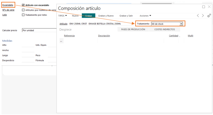Open the FASES DE PRODUCCIÓN tab

coord(133,29)
